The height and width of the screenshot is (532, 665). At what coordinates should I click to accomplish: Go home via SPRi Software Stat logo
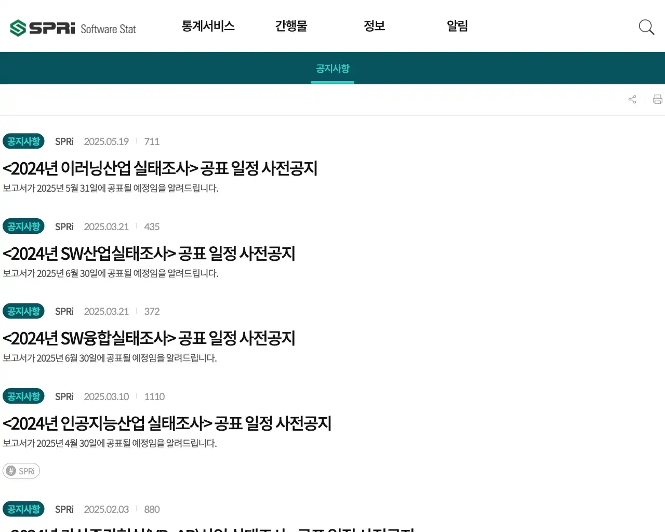tap(73, 28)
